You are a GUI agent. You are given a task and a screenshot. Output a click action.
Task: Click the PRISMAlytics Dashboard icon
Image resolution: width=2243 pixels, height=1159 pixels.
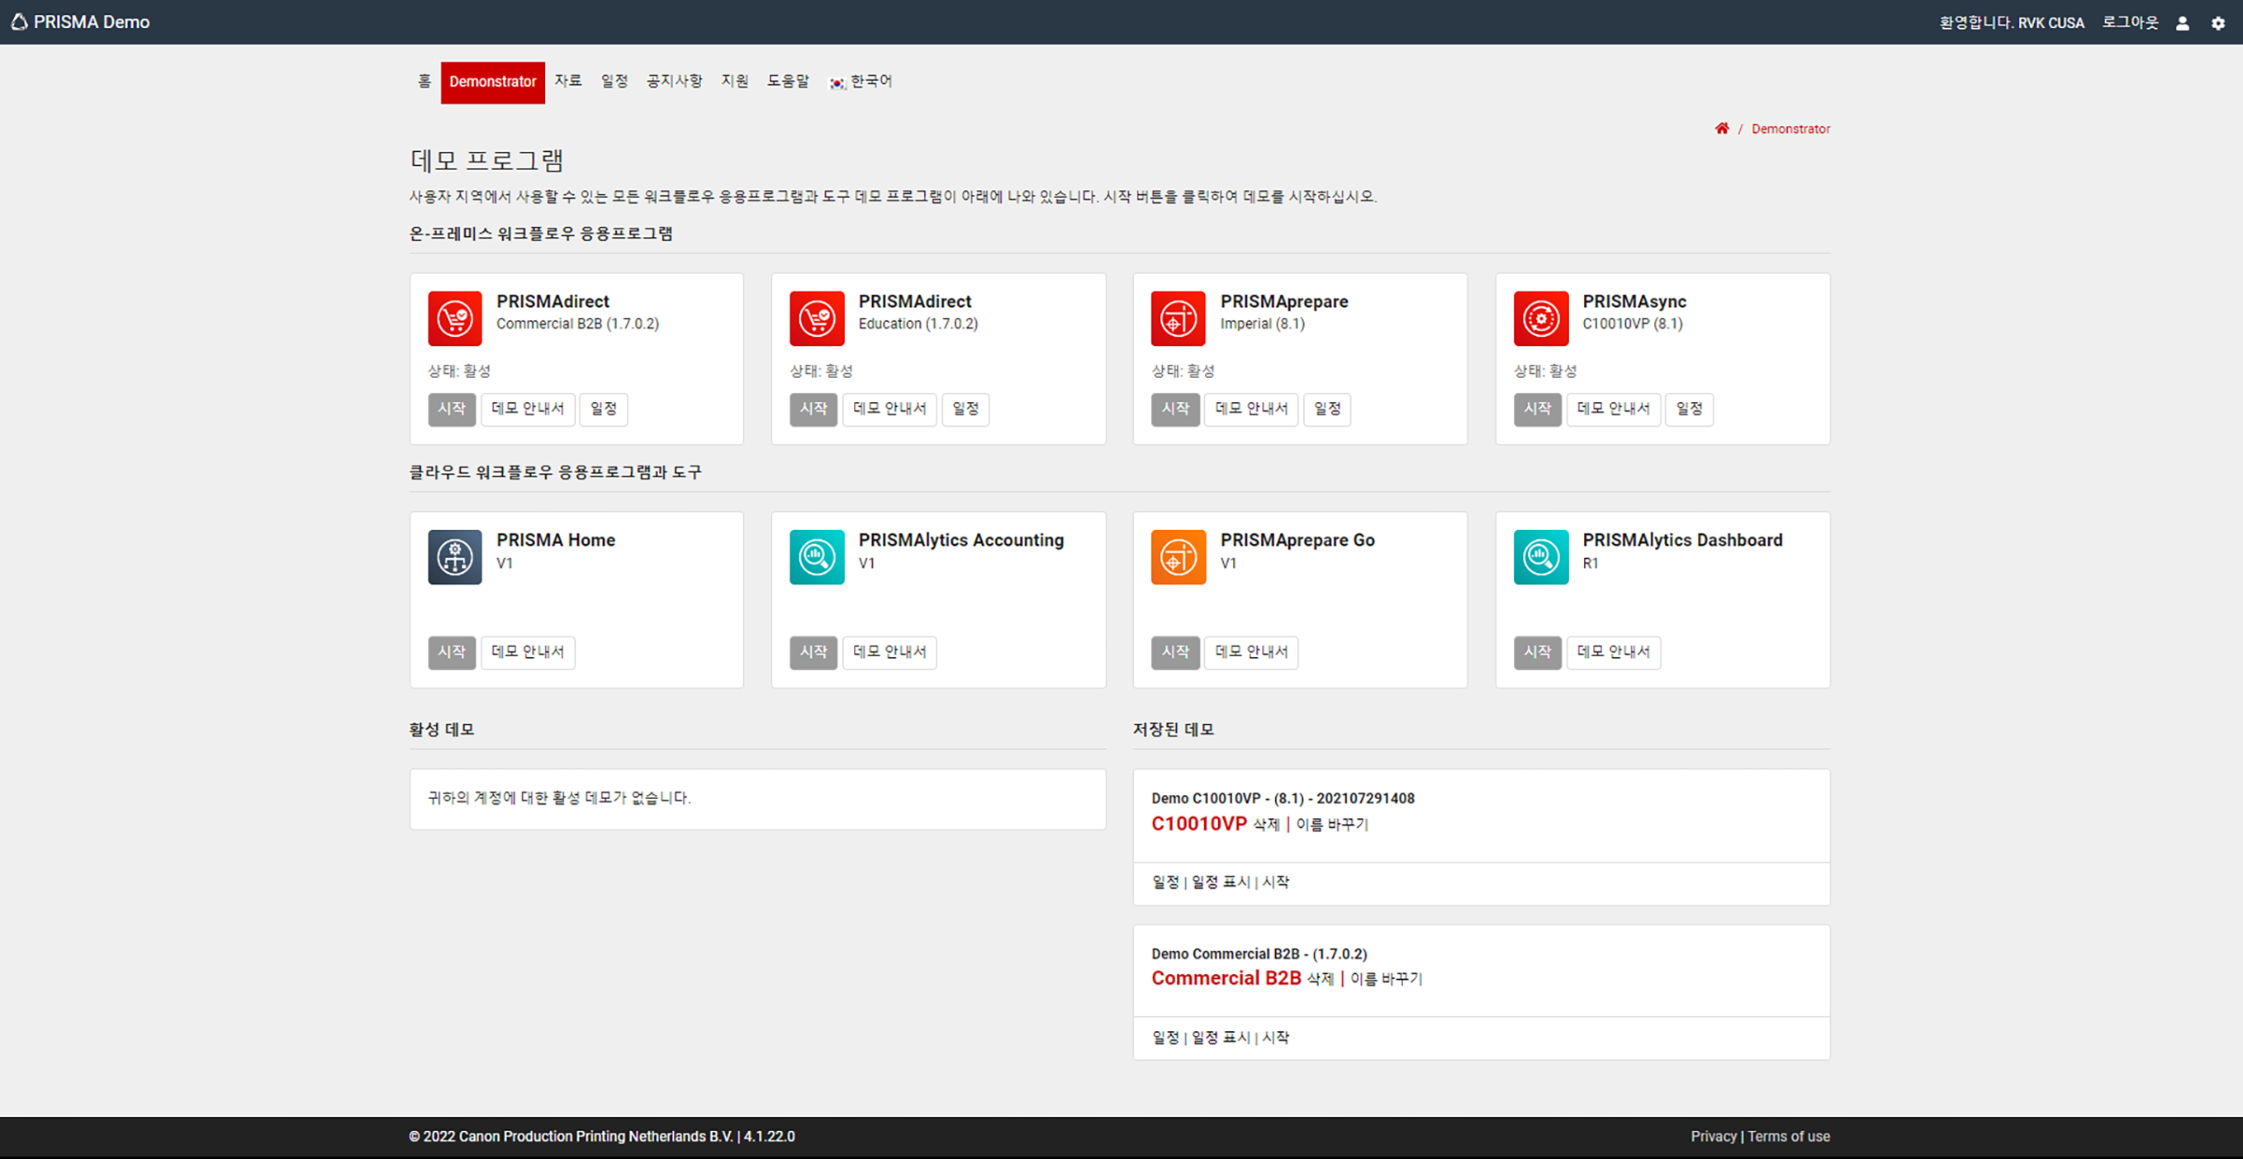click(1540, 557)
